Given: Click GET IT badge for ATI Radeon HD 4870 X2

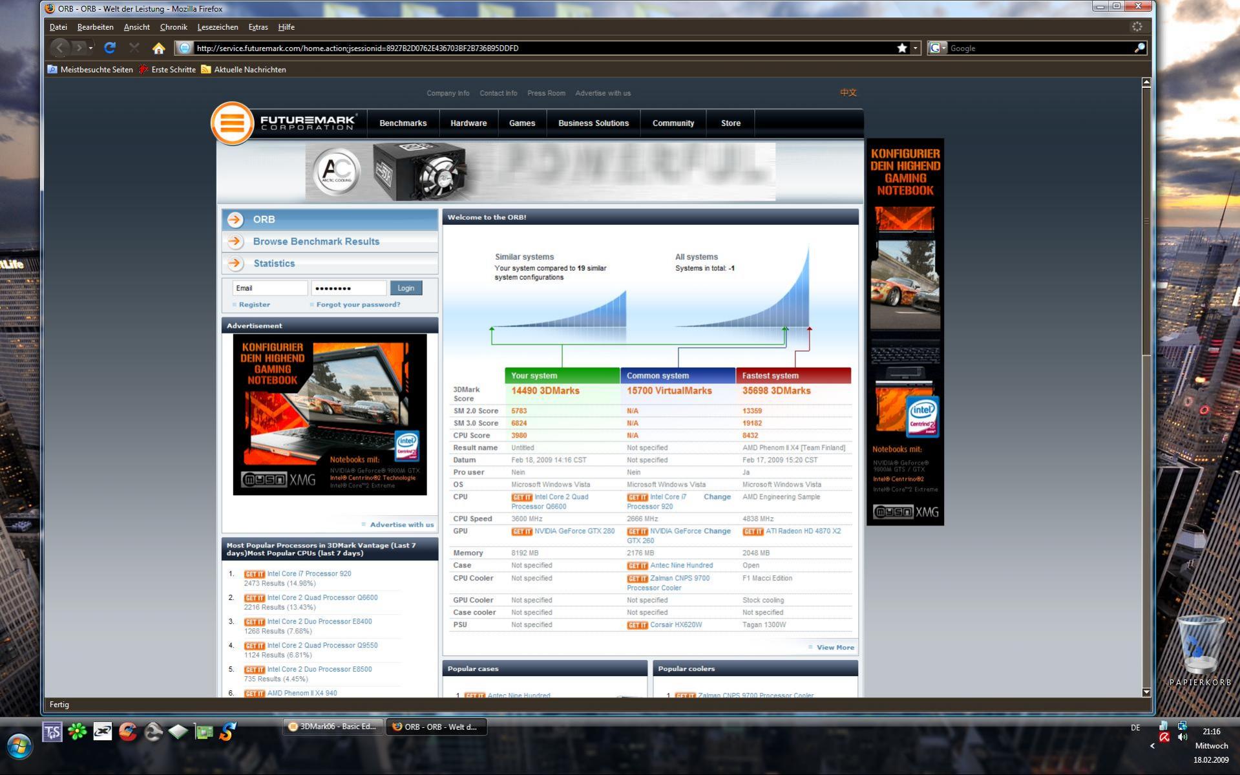Looking at the screenshot, I should 753,531.
